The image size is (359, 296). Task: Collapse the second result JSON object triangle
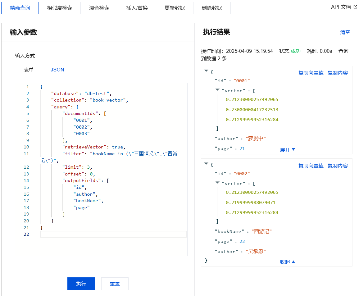[206, 164]
